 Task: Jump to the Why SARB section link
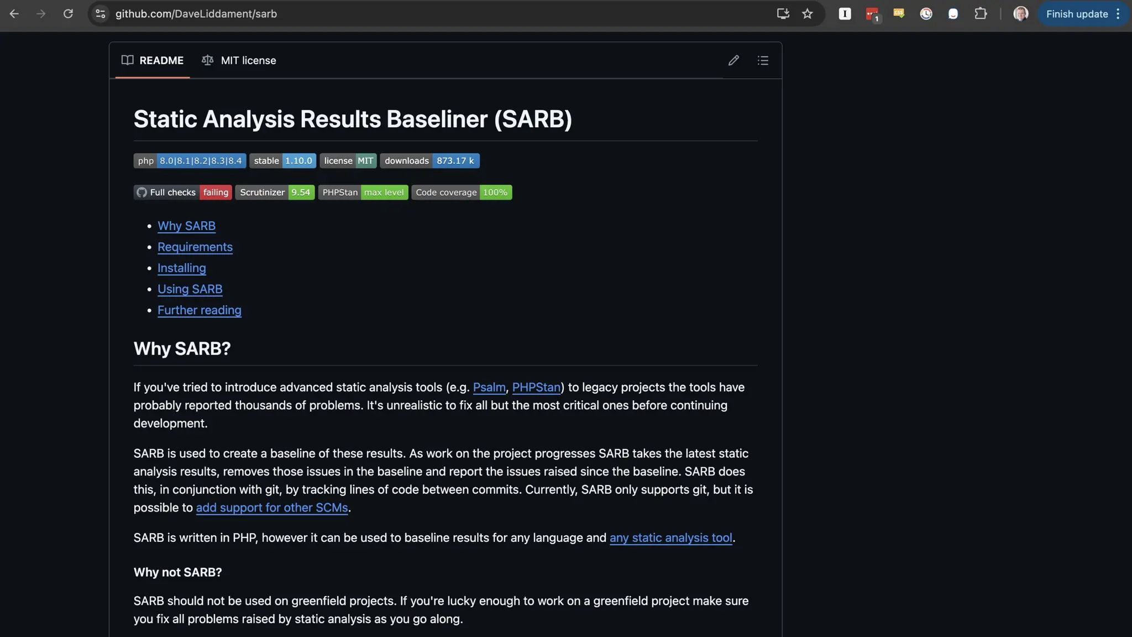(x=186, y=226)
